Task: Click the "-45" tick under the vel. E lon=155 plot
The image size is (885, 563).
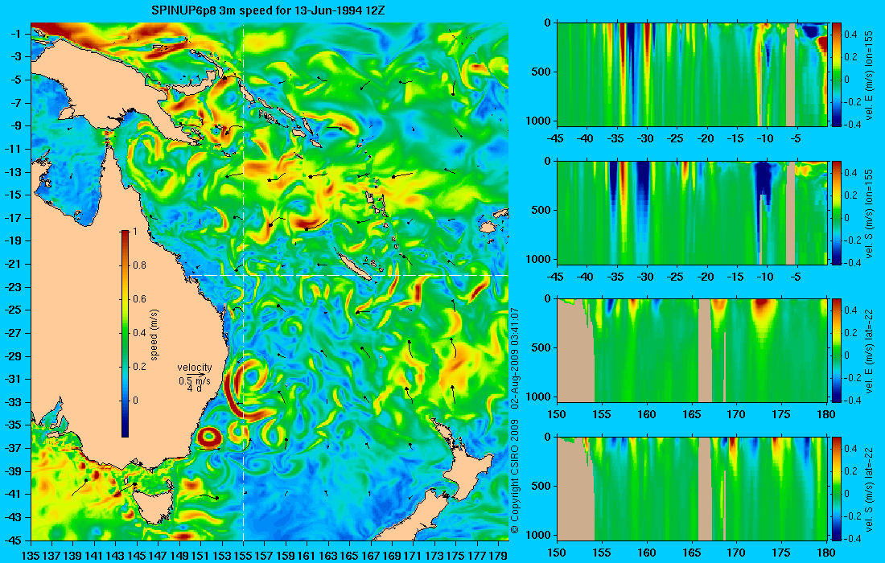Action: [x=557, y=138]
